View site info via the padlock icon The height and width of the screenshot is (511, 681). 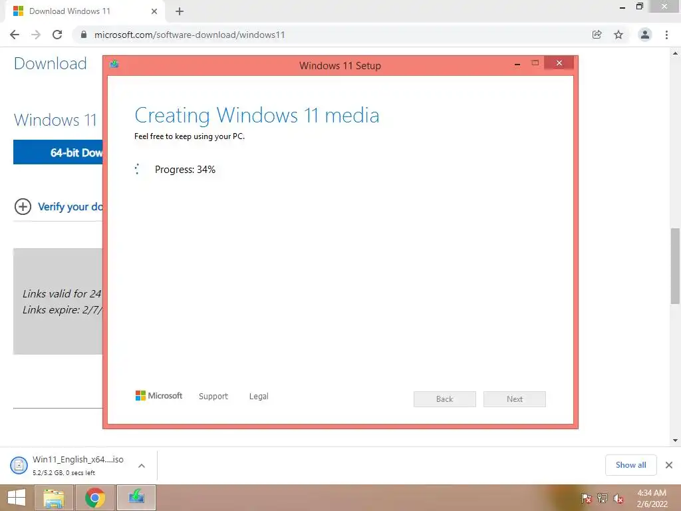click(x=84, y=35)
